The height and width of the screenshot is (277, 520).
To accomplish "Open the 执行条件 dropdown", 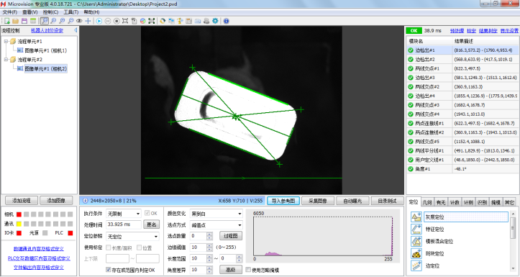I will [124, 214].
